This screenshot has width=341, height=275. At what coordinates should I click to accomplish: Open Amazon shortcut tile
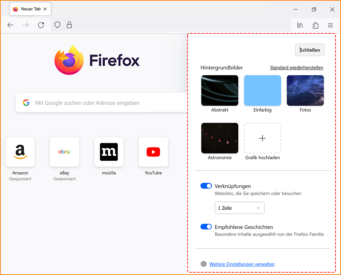pos(20,152)
